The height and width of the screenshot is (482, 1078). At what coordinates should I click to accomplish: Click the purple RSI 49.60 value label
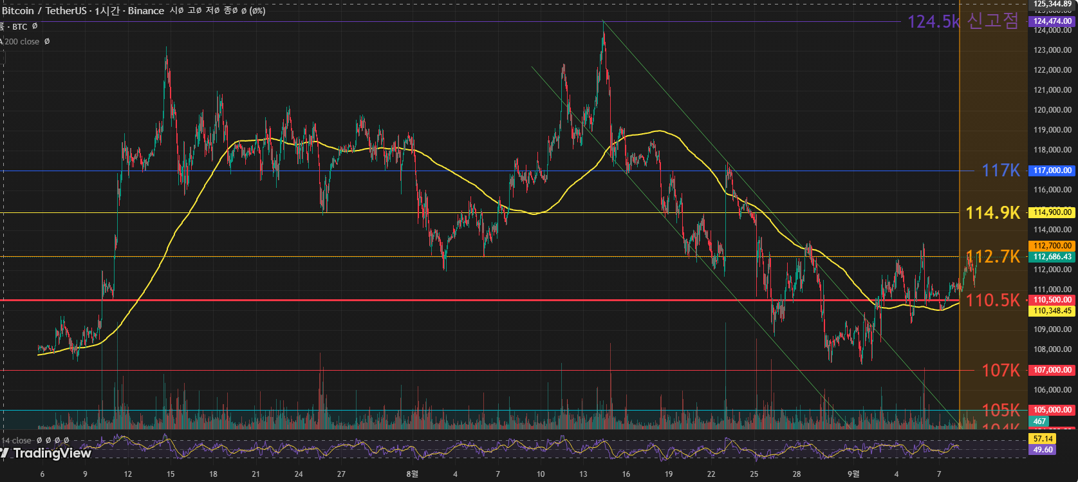(x=1043, y=450)
